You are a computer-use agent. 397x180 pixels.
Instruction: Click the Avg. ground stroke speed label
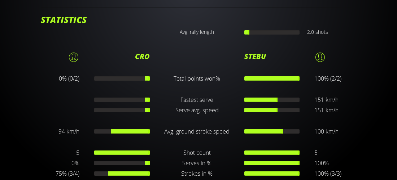[x=197, y=131]
